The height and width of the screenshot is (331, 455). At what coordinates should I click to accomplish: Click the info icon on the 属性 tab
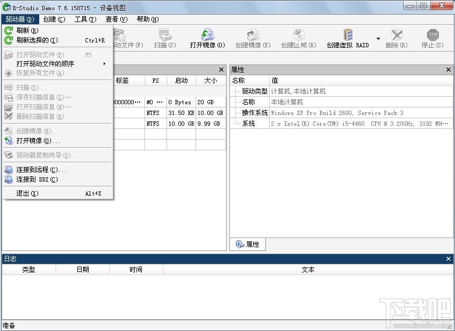coord(240,244)
